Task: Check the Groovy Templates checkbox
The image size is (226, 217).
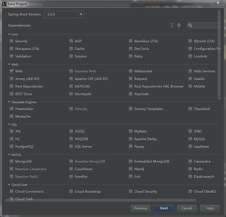Action: (131, 109)
